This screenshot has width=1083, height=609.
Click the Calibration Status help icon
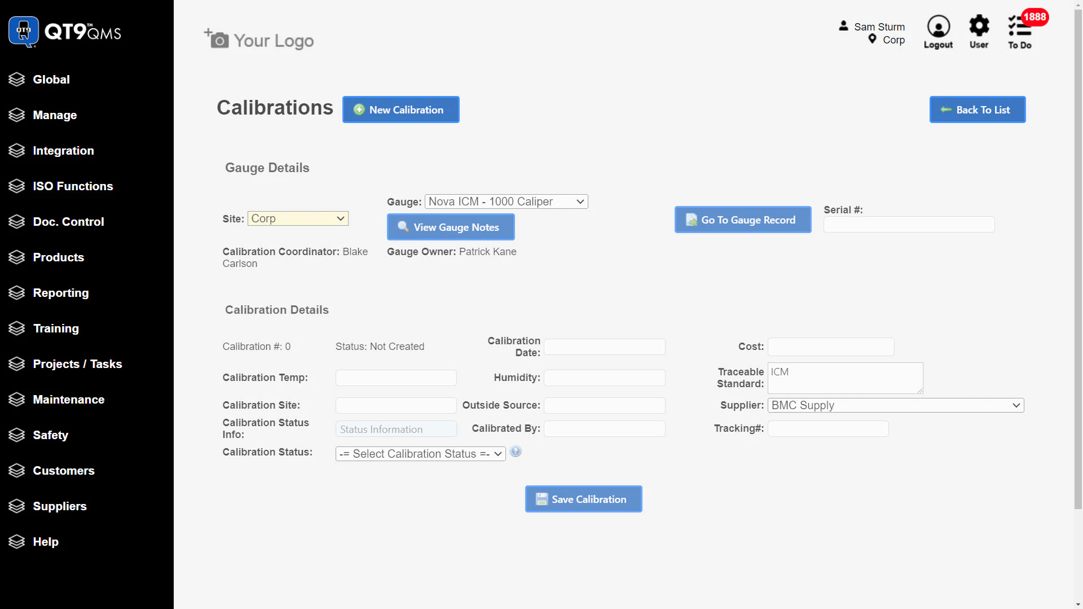click(x=516, y=452)
